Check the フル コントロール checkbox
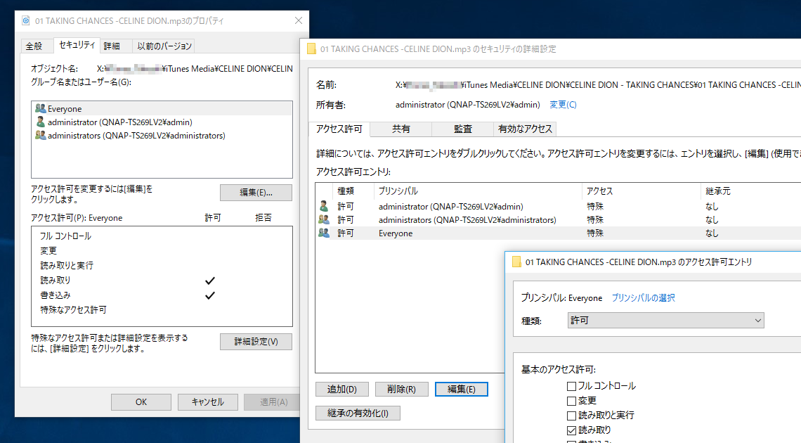This screenshot has width=801, height=443. [x=572, y=386]
